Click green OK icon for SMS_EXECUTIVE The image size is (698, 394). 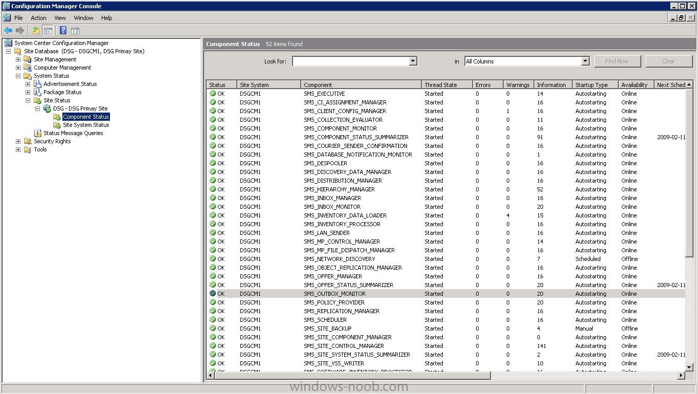click(x=213, y=94)
